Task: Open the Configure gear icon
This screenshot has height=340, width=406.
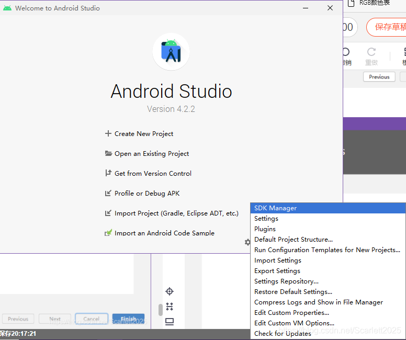Action: (247, 242)
